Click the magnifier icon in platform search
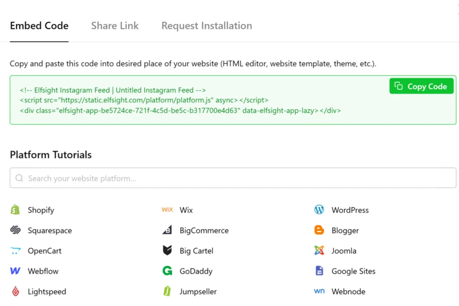The width and height of the screenshot is (459, 306). click(x=19, y=178)
